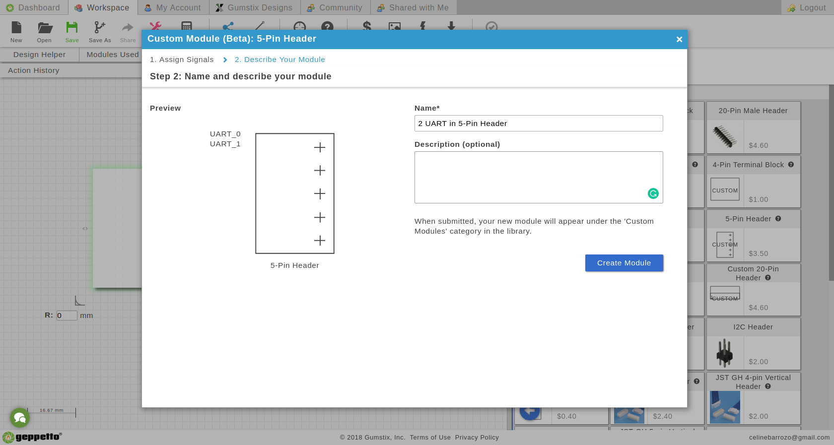The height and width of the screenshot is (445, 834).
Task: Open the Design Helper panel tab
Action: 39,55
